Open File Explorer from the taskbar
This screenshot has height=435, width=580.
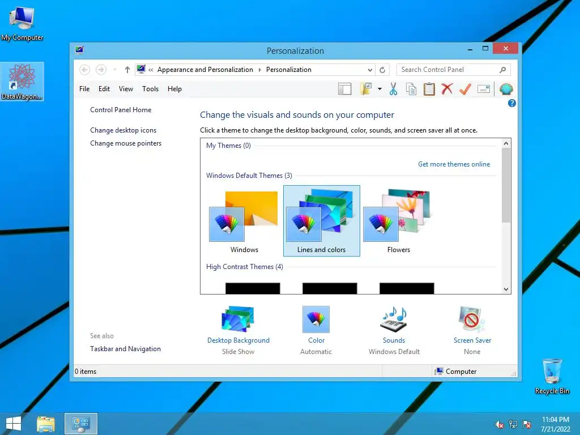(45, 424)
